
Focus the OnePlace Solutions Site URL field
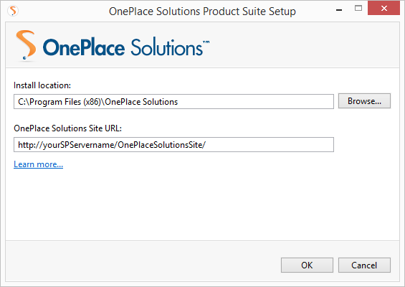tap(173, 144)
